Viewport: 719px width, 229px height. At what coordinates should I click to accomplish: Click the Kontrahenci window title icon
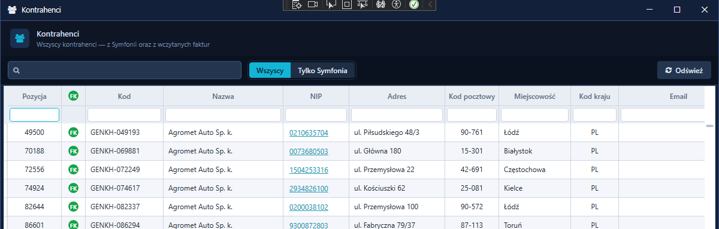coord(12,10)
